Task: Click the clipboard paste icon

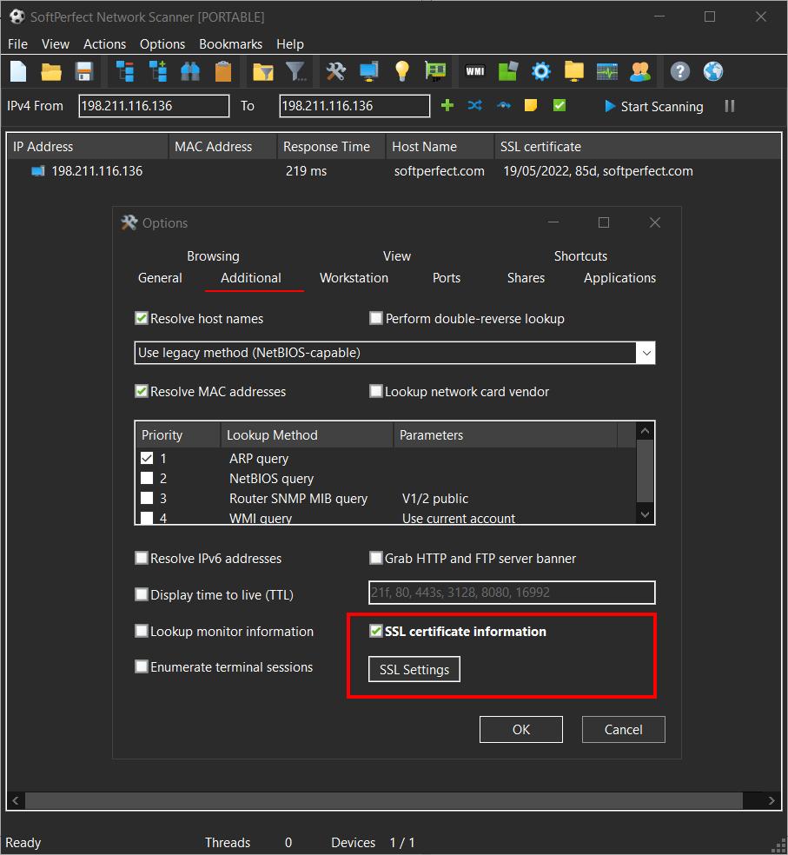Action: [x=223, y=71]
